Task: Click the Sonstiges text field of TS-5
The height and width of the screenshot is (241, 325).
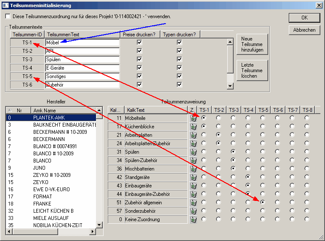Action: (82, 76)
